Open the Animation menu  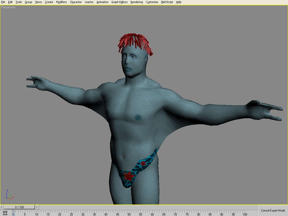pos(102,2)
